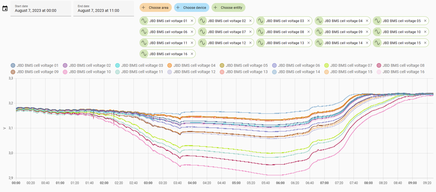436x192 pixels.
Task: Click the 2,9 voltage axis label
Action: 11,178
